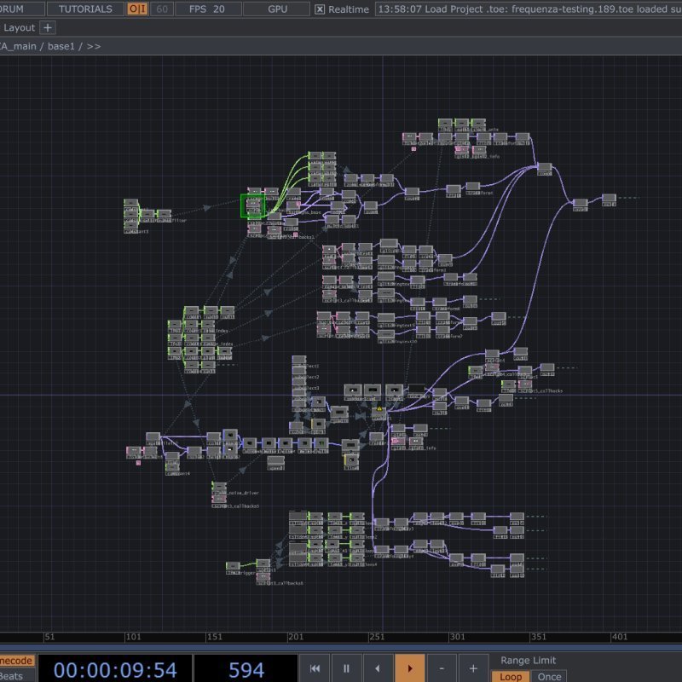
Task: Select base1 in the network path
Action: coord(61,46)
